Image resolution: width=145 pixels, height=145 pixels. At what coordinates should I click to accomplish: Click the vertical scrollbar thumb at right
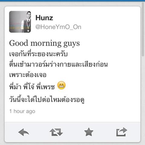[143, 29]
